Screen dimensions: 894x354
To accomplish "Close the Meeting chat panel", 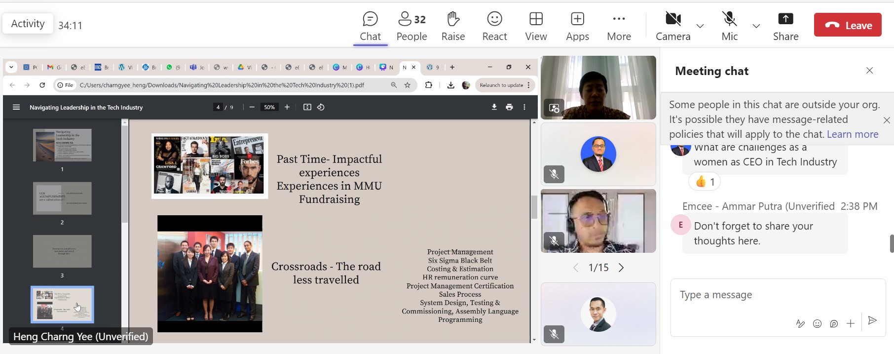I will pos(869,71).
